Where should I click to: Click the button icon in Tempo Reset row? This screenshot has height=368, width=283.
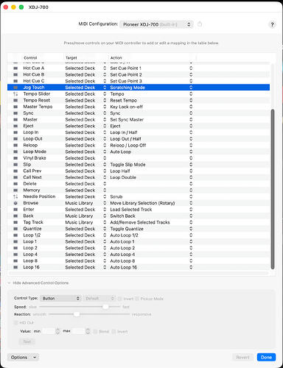(x=15, y=100)
